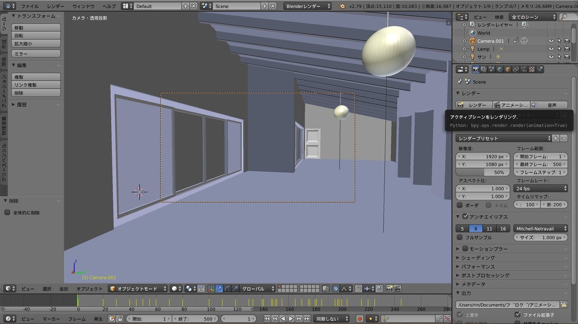Open the Render properties tab (camera icon)
Image resolution: width=578 pixels, height=324 pixels.
tap(476, 69)
